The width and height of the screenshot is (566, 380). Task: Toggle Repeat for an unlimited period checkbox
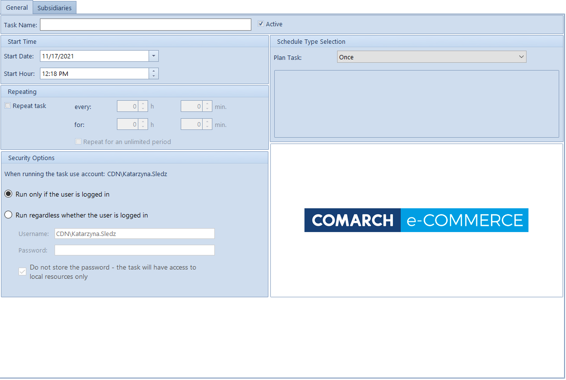click(x=78, y=141)
